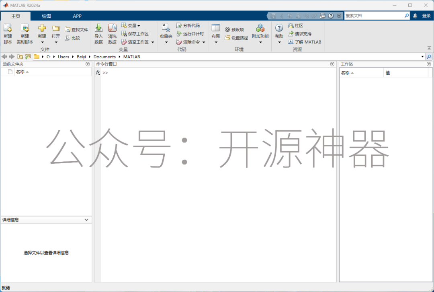Click the command prompt >> line
434x292 pixels.
coord(105,73)
